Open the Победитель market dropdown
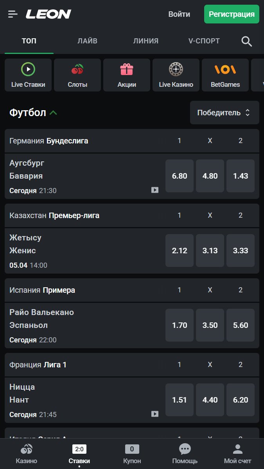Viewport: 264px width, 469px height. click(224, 113)
